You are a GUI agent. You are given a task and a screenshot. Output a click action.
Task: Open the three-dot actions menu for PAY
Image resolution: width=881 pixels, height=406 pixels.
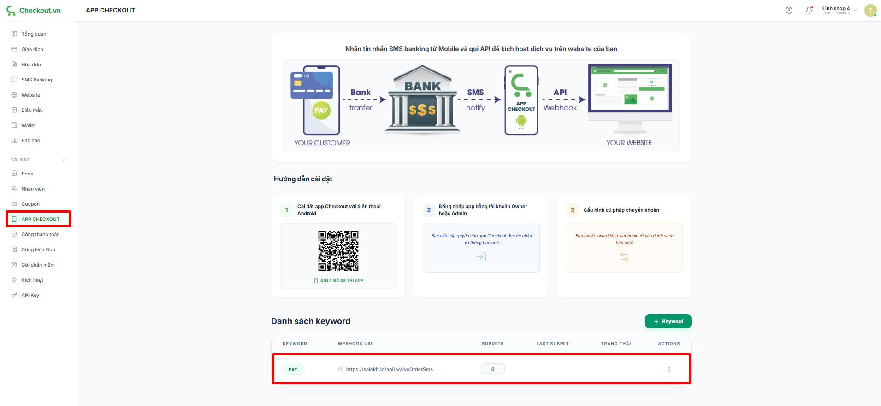click(669, 369)
